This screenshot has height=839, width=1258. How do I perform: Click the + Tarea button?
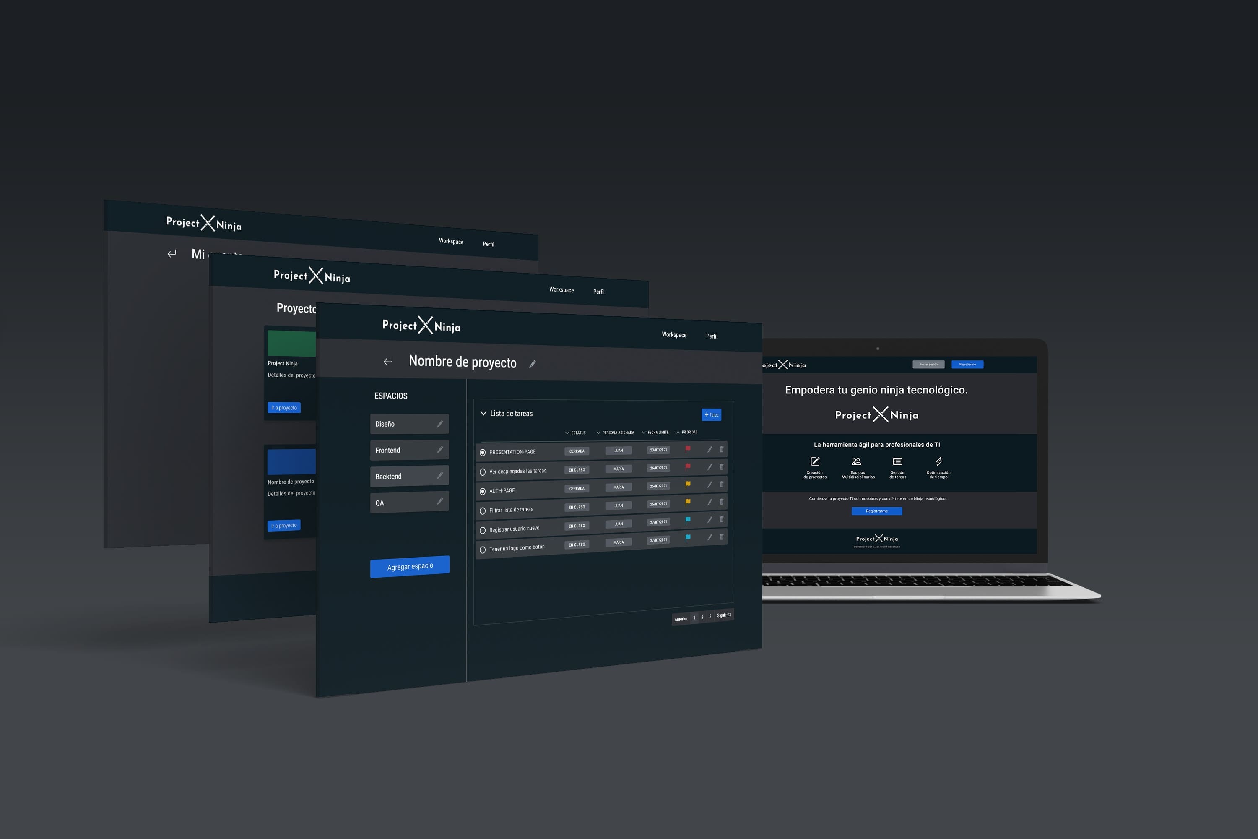711,415
